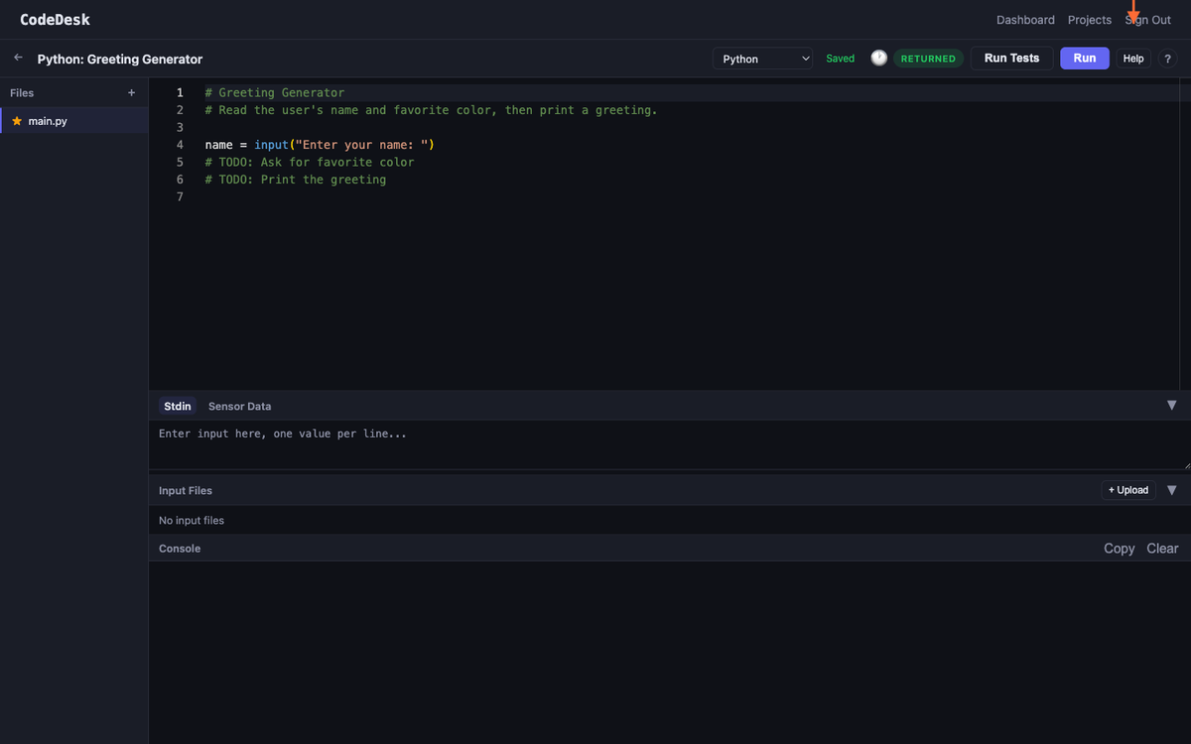Go to Dashboard in top navigation

[1025, 20]
